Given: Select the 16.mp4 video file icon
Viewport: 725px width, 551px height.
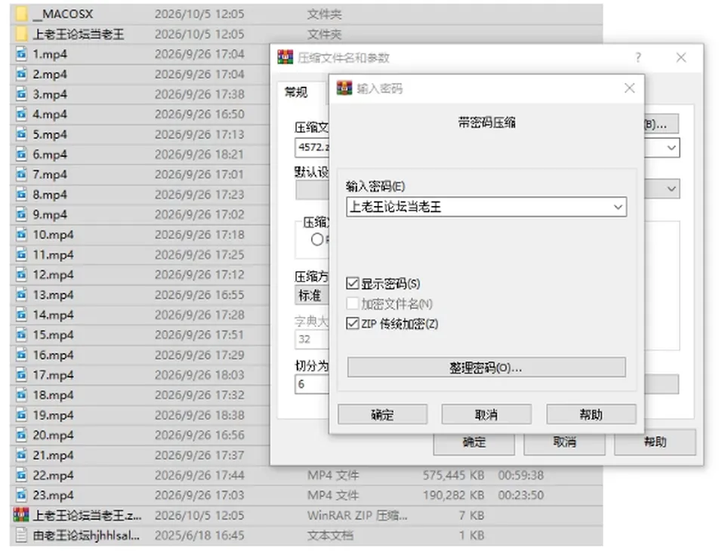Looking at the screenshot, I should (21, 355).
